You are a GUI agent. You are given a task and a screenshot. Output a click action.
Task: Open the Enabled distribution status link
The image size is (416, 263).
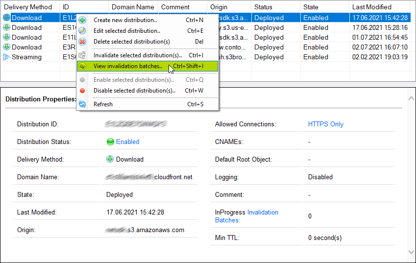click(x=127, y=142)
